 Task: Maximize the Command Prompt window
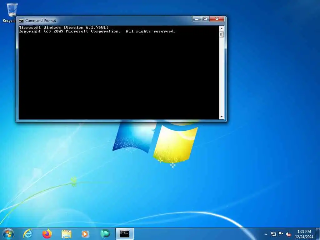pyautogui.click(x=205, y=19)
